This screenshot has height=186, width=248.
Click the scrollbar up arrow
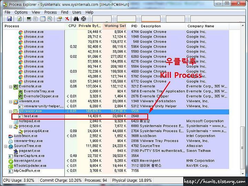[x=242, y=25]
